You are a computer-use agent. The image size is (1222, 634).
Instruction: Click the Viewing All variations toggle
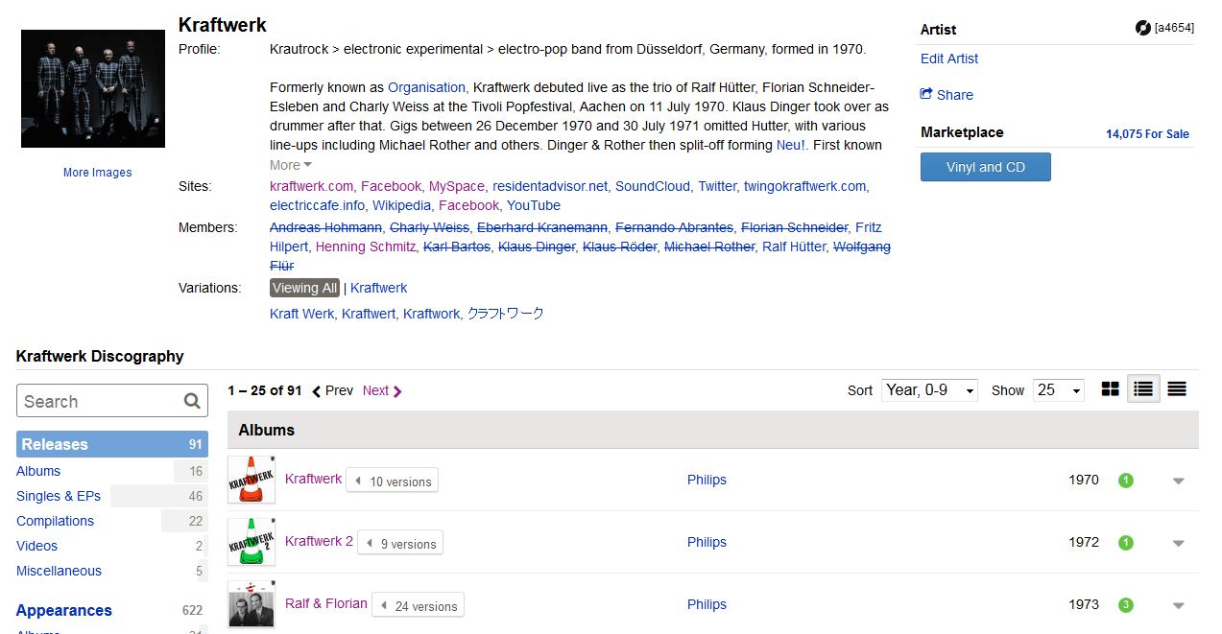pos(304,288)
